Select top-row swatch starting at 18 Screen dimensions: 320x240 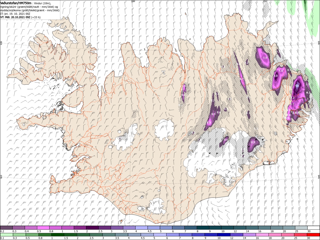point(276,228)
